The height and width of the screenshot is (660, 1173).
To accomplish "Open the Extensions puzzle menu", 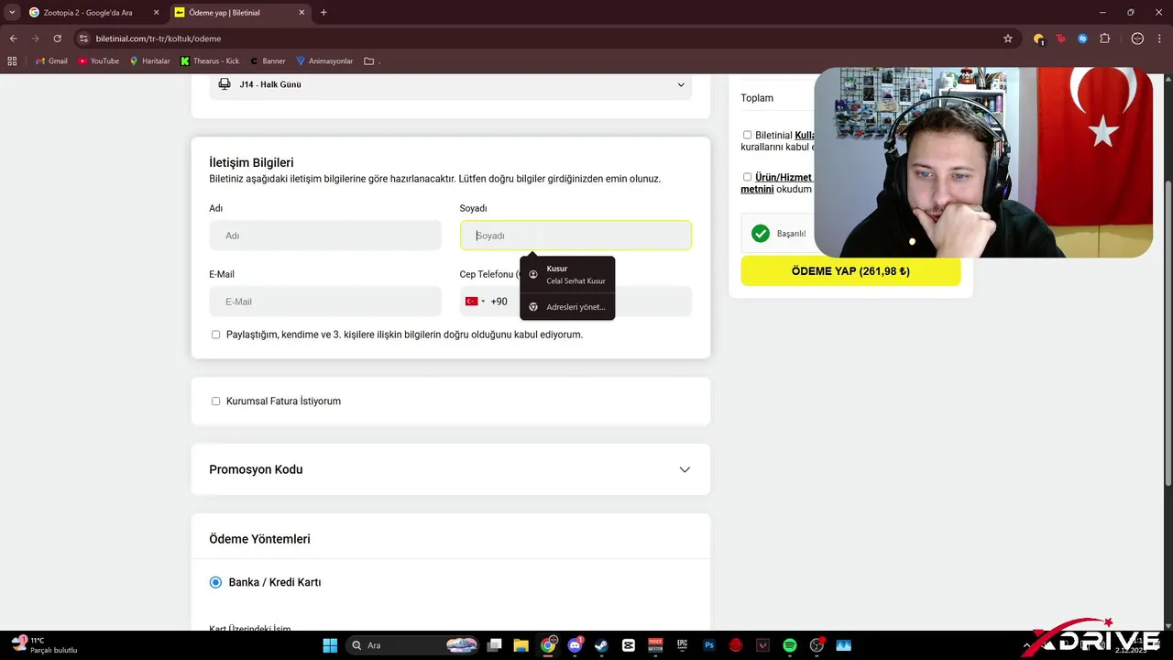I will (1104, 38).
